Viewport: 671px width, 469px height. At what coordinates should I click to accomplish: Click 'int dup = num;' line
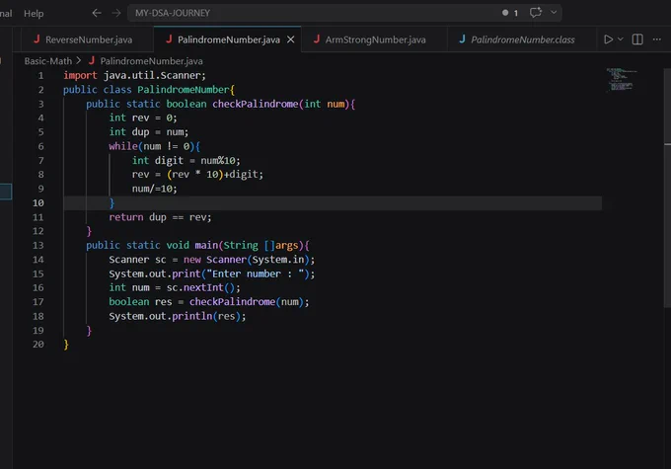(x=148, y=132)
